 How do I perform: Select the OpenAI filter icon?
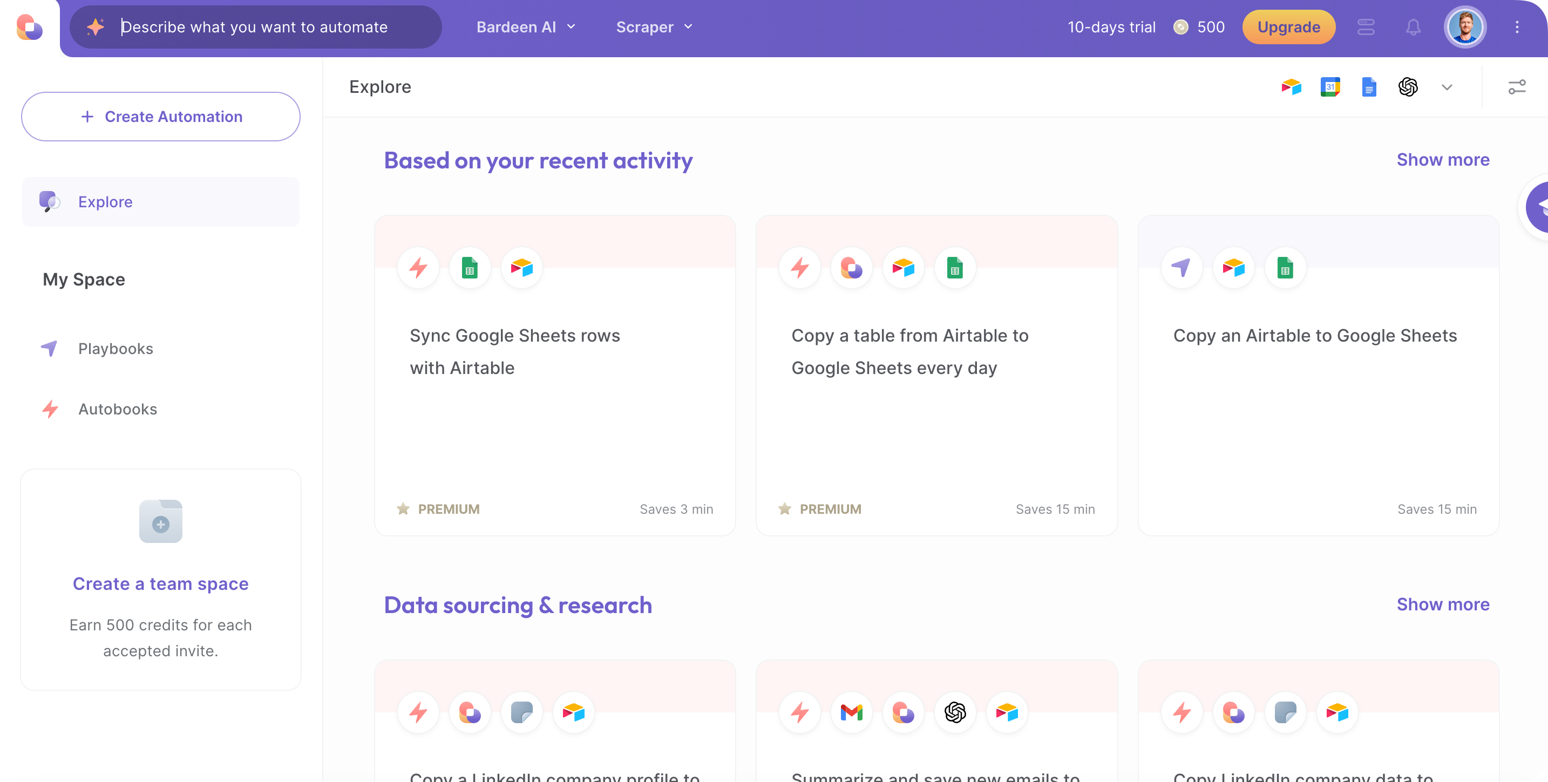coord(1407,87)
